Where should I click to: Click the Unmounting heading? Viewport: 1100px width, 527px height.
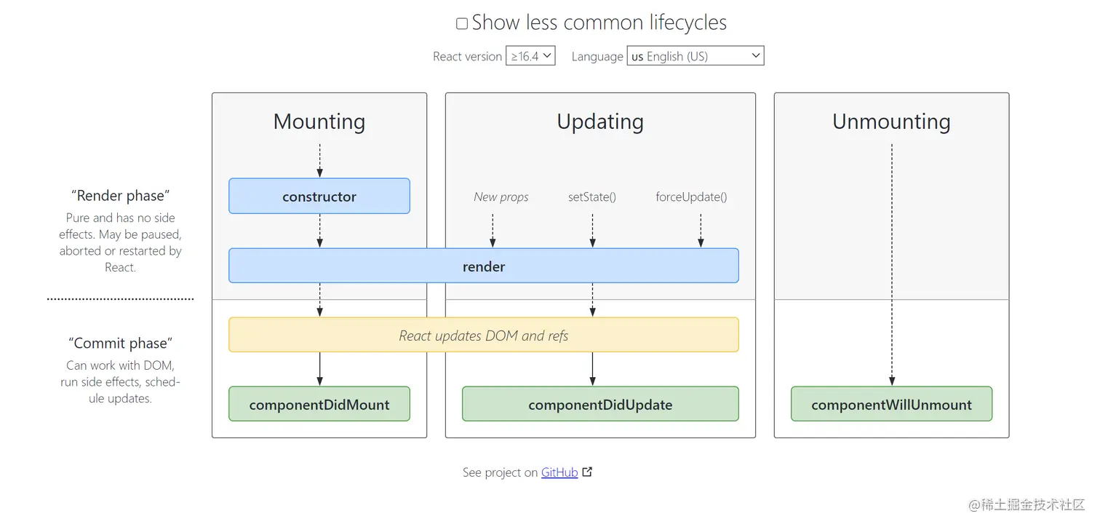point(891,122)
